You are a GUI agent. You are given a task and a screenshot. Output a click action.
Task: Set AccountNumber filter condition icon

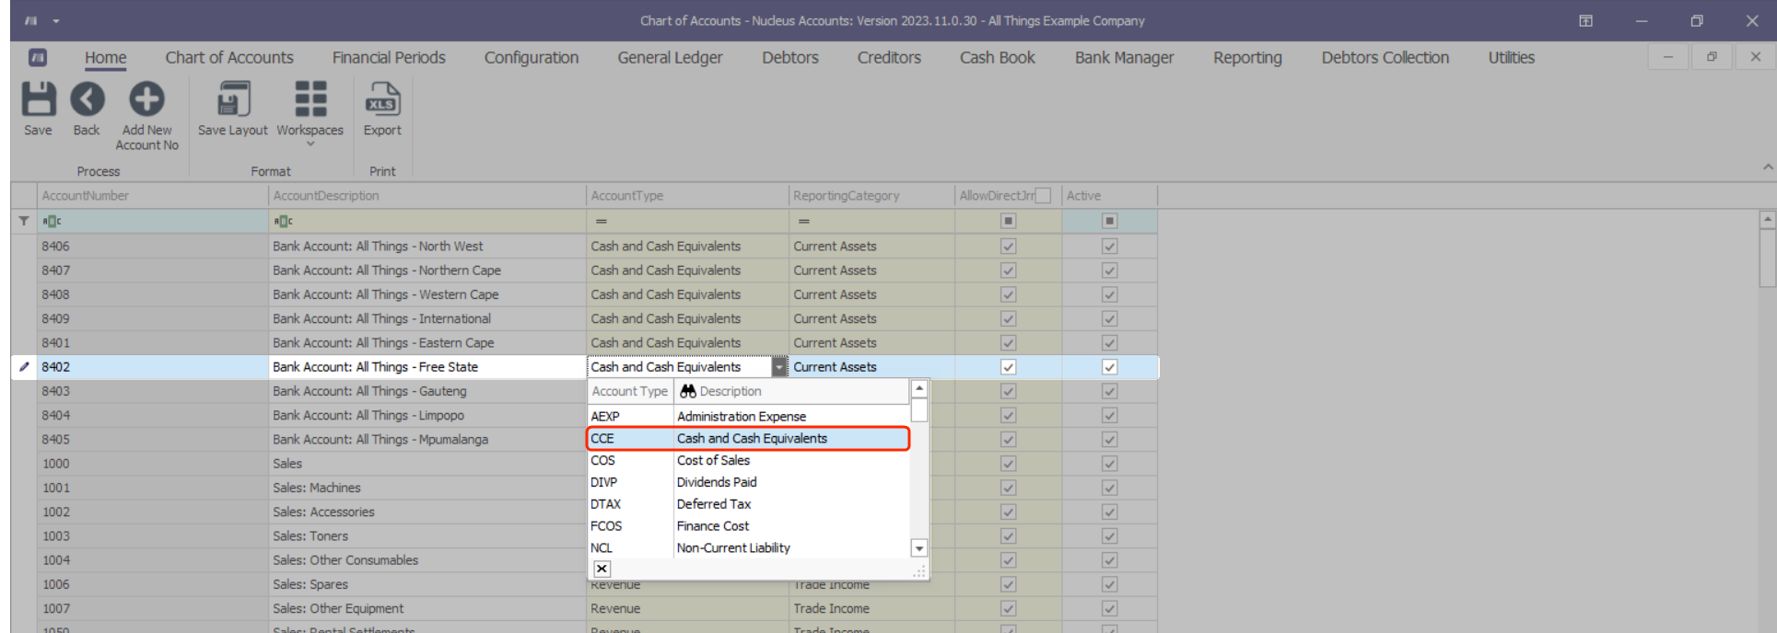[52, 221]
